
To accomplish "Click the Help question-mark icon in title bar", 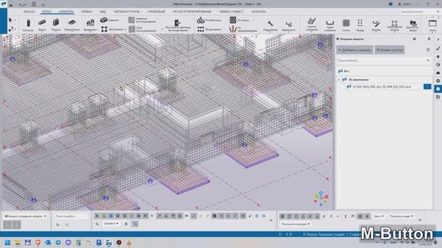I will pos(390,4).
